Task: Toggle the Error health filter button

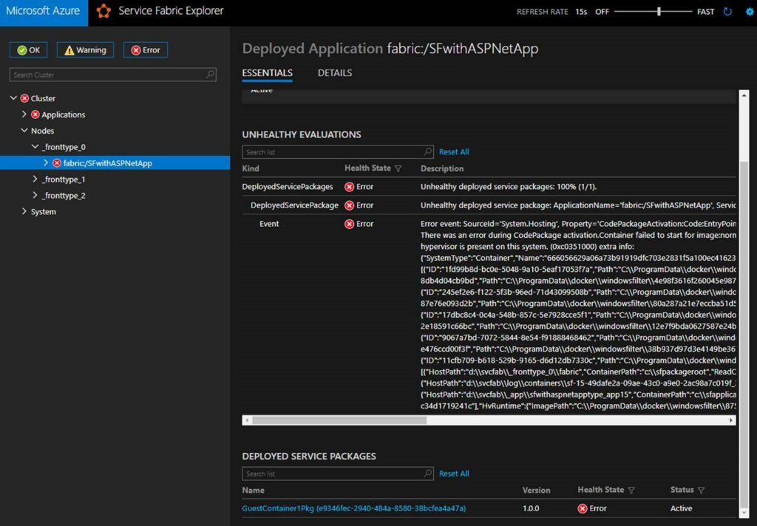Action: (146, 49)
